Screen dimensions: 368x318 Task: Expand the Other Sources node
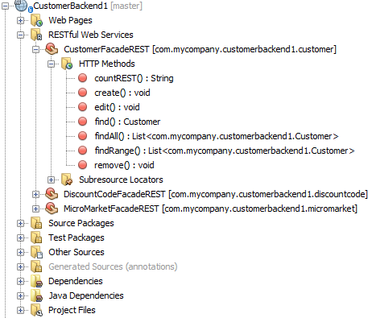20,252
